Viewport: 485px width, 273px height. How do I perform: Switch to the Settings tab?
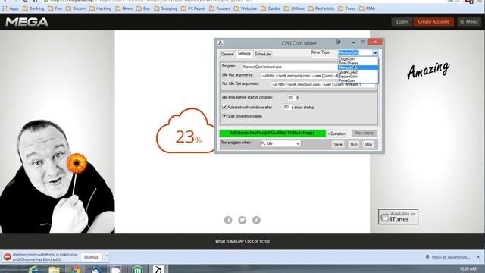point(244,54)
